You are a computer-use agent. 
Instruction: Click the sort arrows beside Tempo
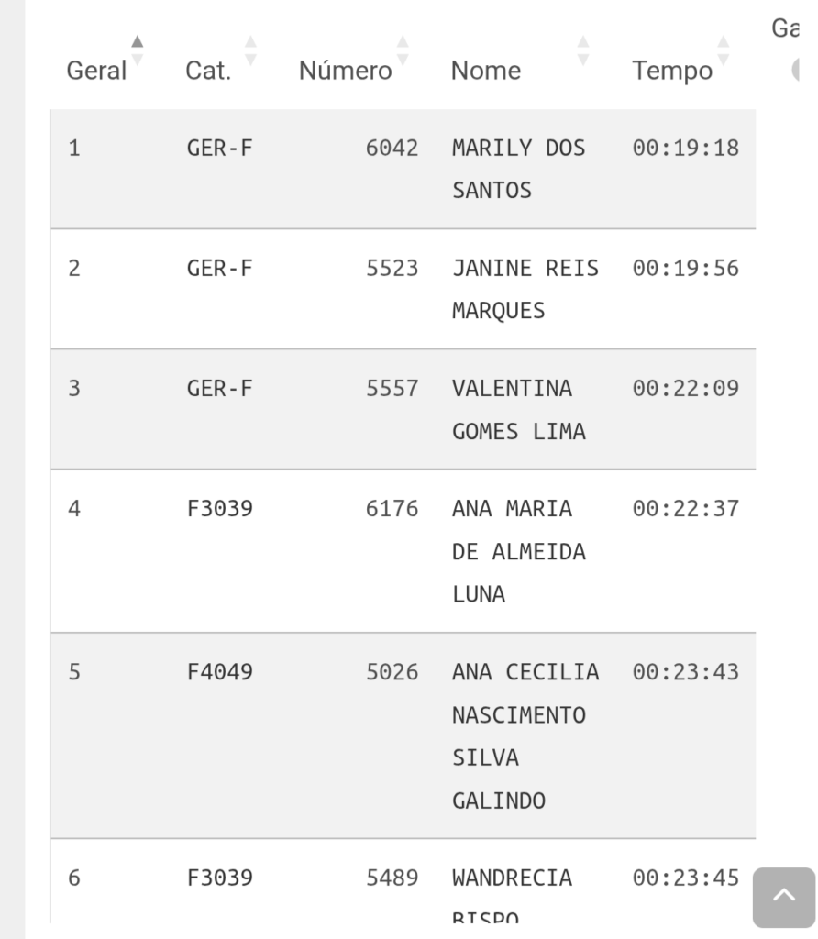(724, 50)
